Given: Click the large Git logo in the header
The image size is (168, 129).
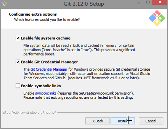Looking at the screenshot, I should point(157,18).
